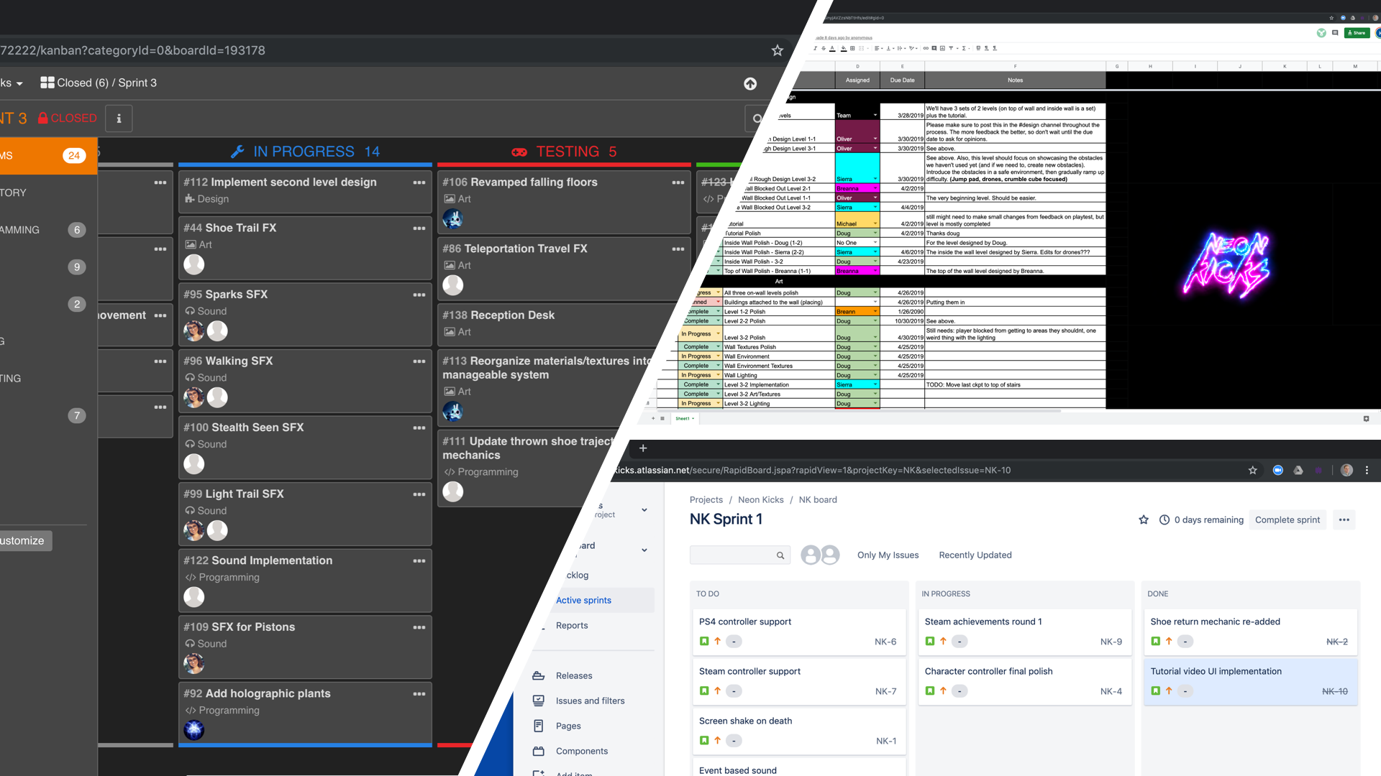1381x776 pixels.
Task: Select the orange sidebar item with the 24 badge
Action: coord(48,155)
